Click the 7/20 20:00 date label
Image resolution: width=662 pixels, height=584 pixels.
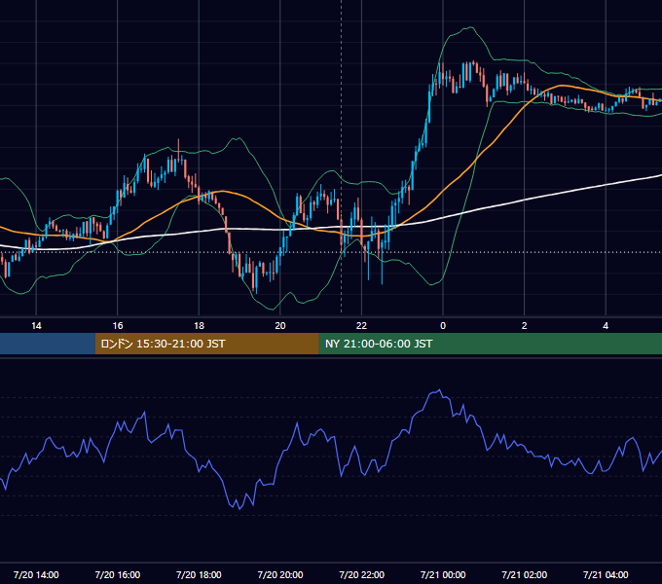click(x=280, y=574)
